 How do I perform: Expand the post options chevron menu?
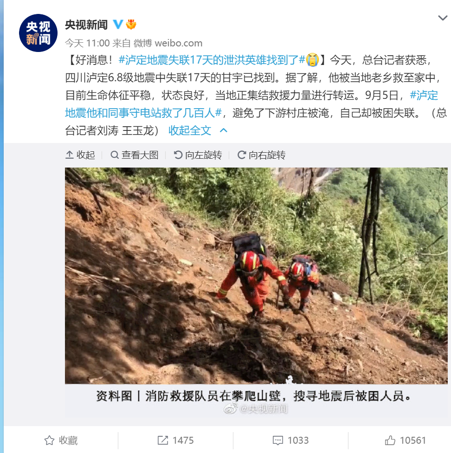[443, 18]
